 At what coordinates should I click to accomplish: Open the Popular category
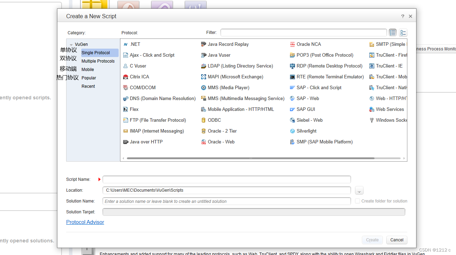pyautogui.click(x=89, y=78)
